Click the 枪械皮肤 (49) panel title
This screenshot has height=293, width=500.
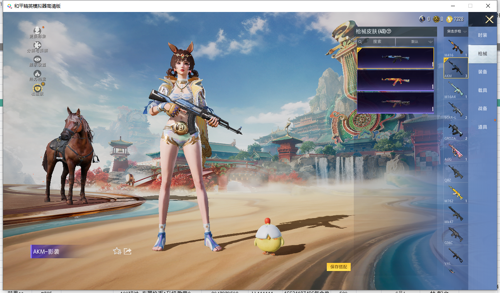[x=371, y=31]
